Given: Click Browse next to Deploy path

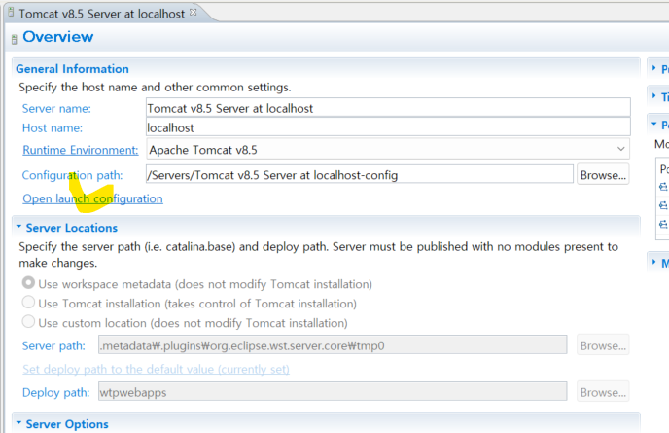Looking at the screenshot, I should (603, 391).
